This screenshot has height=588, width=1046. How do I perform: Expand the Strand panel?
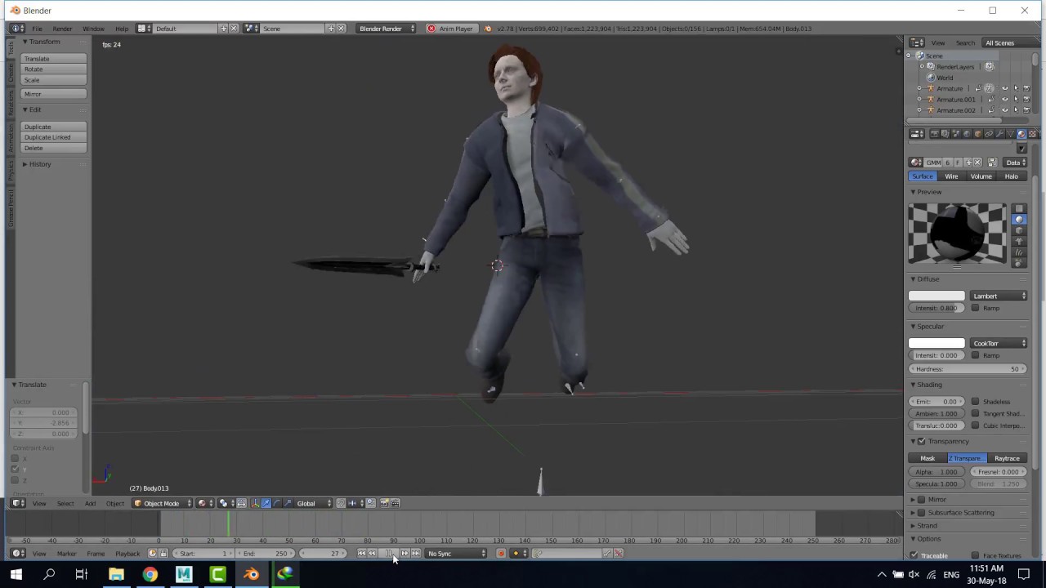pyautogui.click(x=925, y=526)
